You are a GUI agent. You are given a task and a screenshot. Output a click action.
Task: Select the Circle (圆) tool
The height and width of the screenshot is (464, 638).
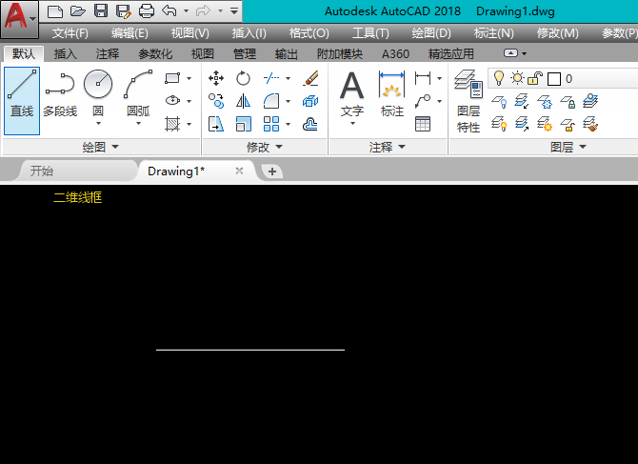point(98,92)
